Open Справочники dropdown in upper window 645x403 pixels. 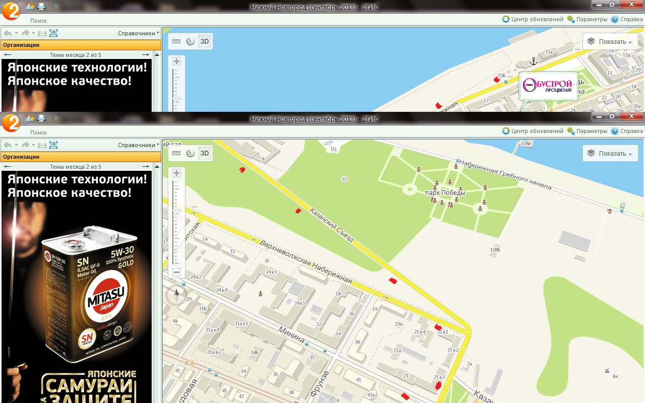139,33
